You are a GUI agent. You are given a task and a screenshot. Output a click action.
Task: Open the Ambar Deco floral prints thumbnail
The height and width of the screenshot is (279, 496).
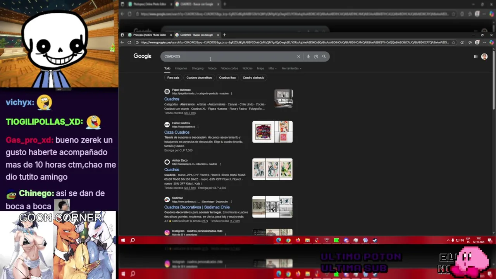pyautogui.click(x=272, y=169)
